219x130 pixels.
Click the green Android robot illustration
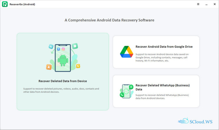(63, 60)
